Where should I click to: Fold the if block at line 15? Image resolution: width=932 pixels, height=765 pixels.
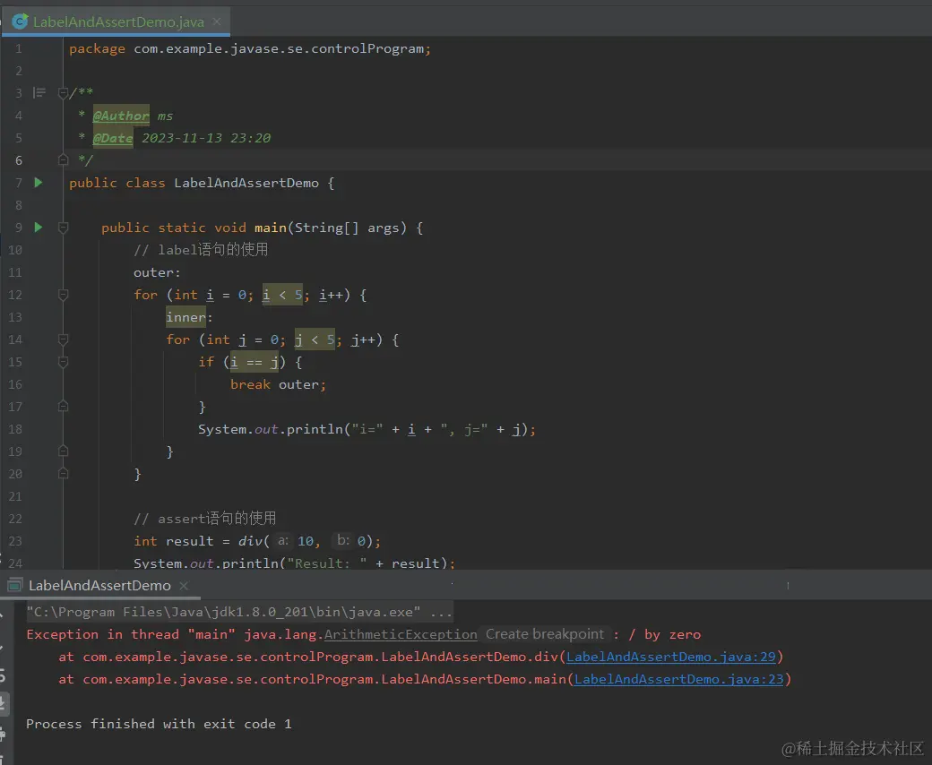[63, 362]
